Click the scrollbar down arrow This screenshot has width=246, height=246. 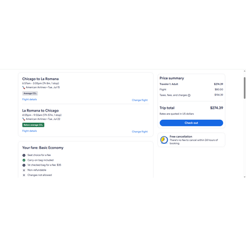point(244,177)
